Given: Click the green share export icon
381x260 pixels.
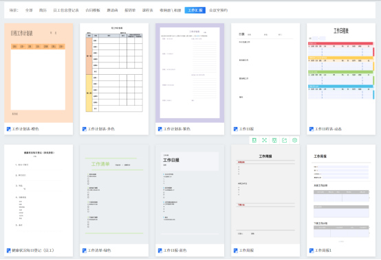Looking at the screenshot, I should point(285,141).
